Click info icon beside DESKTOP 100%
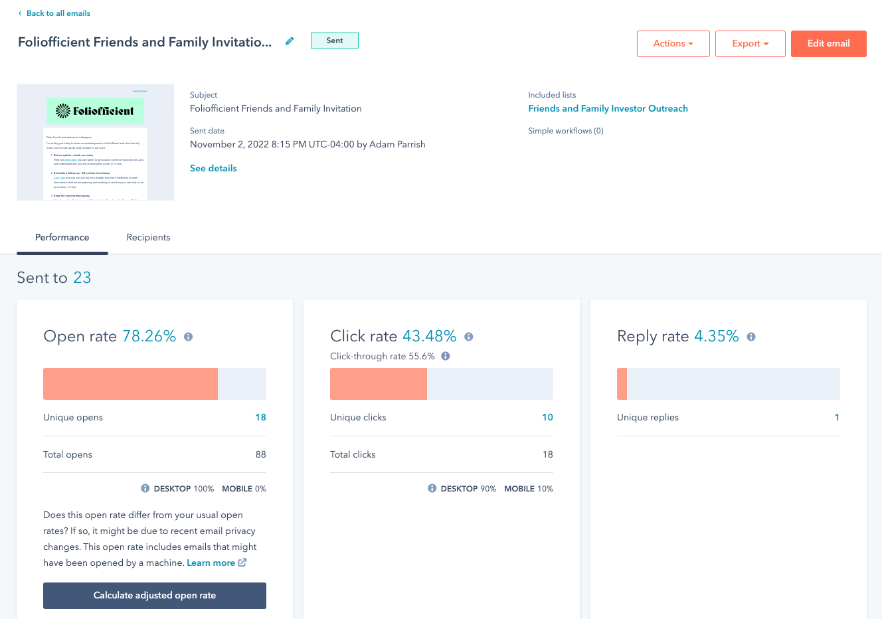This screenshot has width=882, height=619. coord(145,488)
